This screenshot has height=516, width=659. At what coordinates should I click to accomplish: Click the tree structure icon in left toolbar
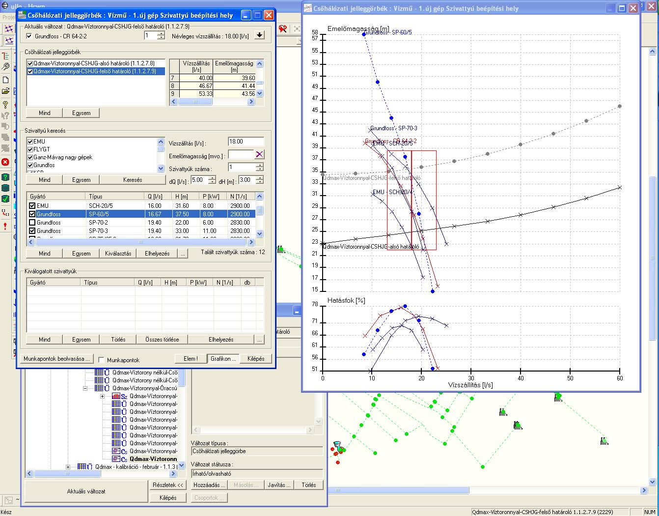point(5,56)
